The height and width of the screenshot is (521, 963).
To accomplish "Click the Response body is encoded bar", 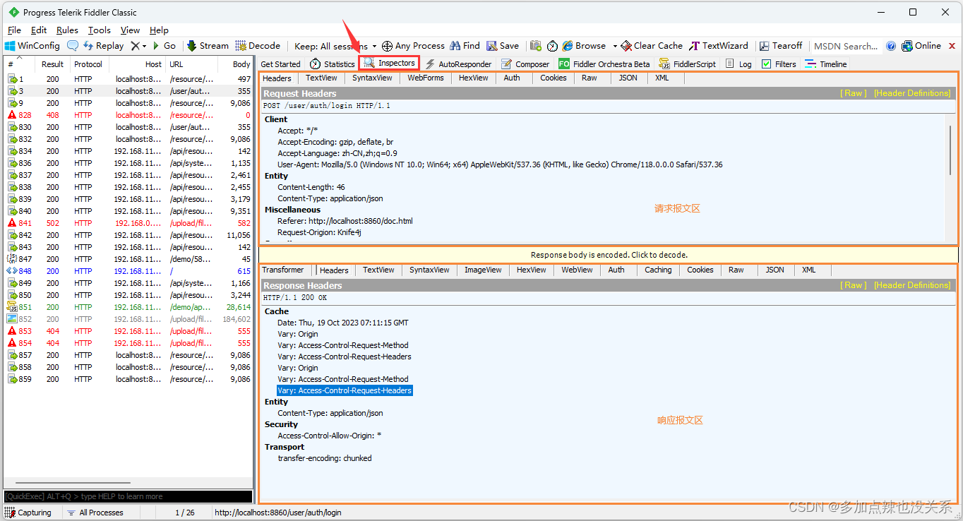I will (x=609, y=255).
